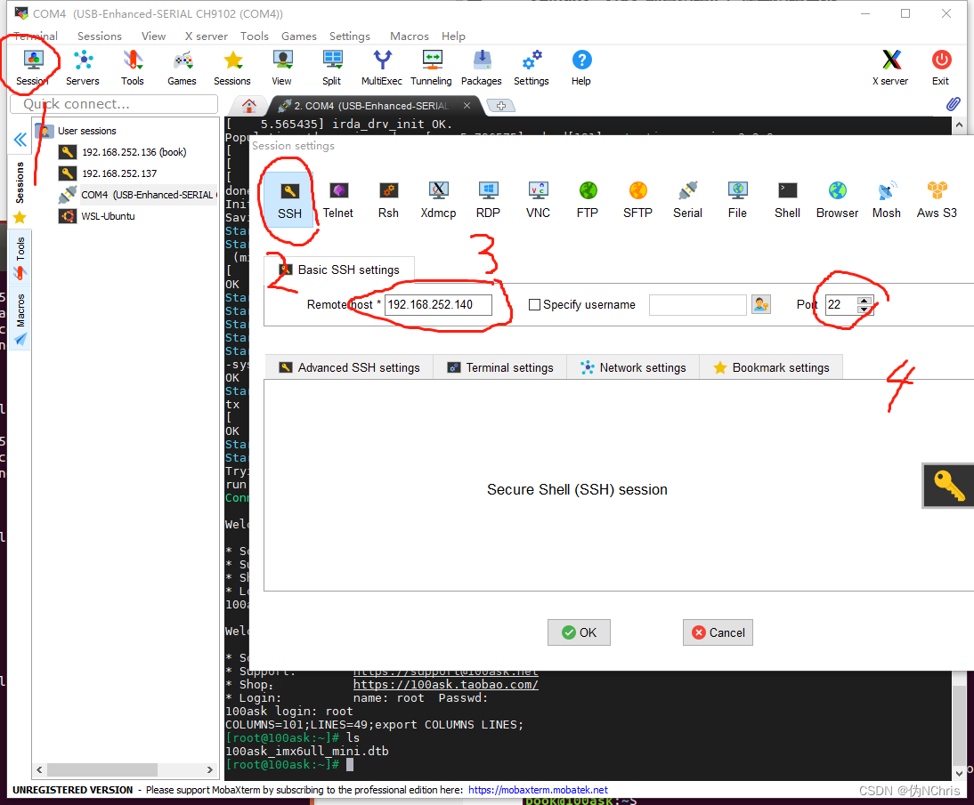Click the Exit power icon
The height and width of the screenshot is (805, 974).
(x=941, y=68)
